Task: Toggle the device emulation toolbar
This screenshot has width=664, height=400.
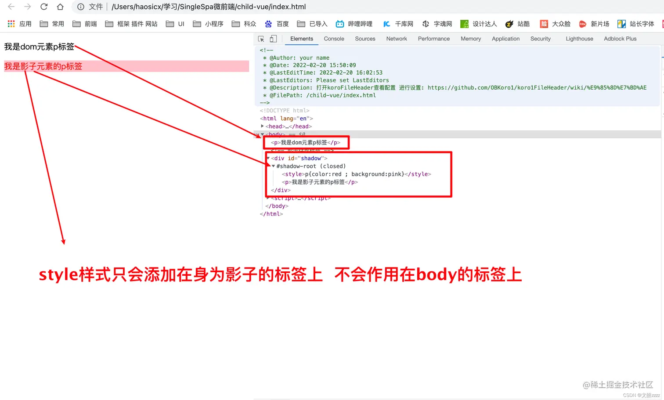Action: point(273,39)
